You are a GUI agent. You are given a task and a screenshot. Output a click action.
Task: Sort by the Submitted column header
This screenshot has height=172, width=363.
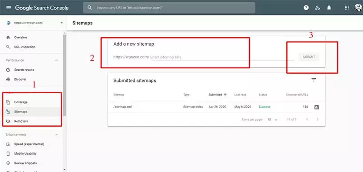pyautogui.click(x=217, y=95)
